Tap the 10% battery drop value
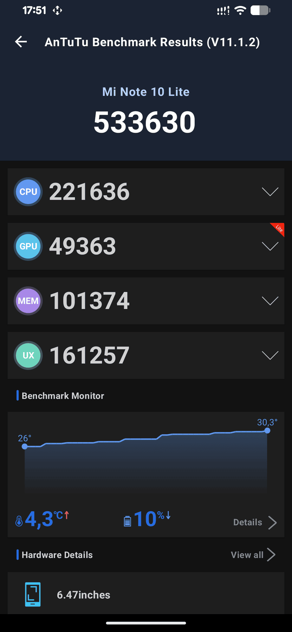 [x=152, y=519]
